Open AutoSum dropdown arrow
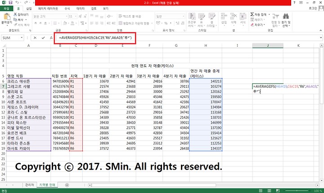Viewport: 324px width, 193px height. [x=269, y=14]
